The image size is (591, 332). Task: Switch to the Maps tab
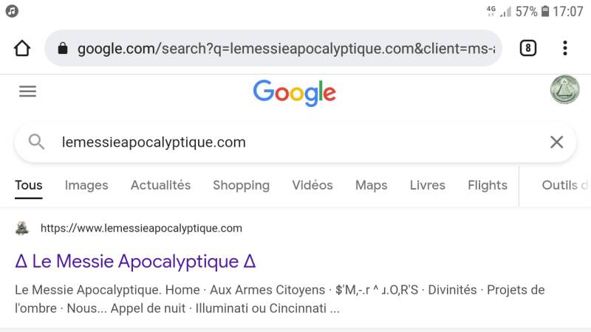point(371,185)
